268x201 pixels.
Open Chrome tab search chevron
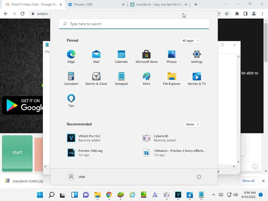click(226, 4)
